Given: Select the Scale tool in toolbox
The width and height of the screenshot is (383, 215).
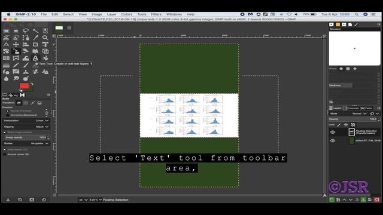Looking at the screenshot, I should pos(16,51).
